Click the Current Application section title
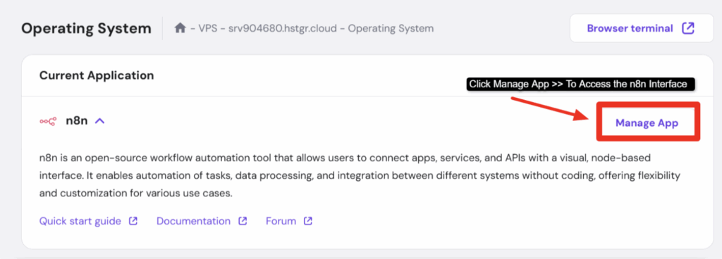 pos(97,75)
